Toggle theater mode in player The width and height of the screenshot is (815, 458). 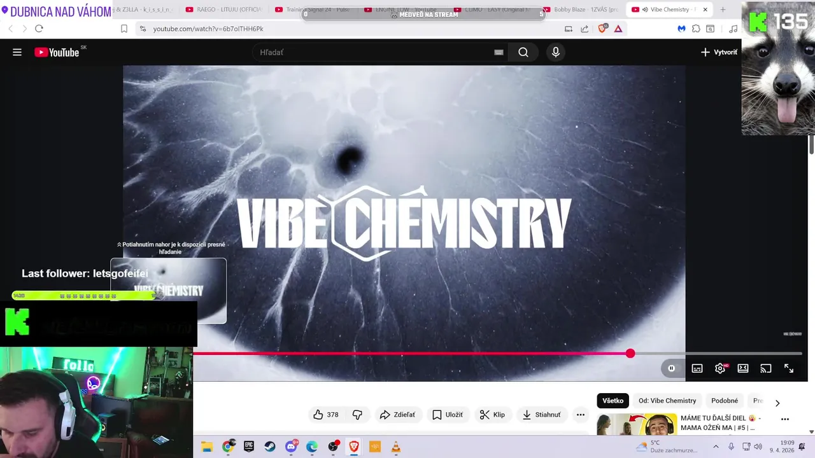pyautogui.click(x=743, y=368)
